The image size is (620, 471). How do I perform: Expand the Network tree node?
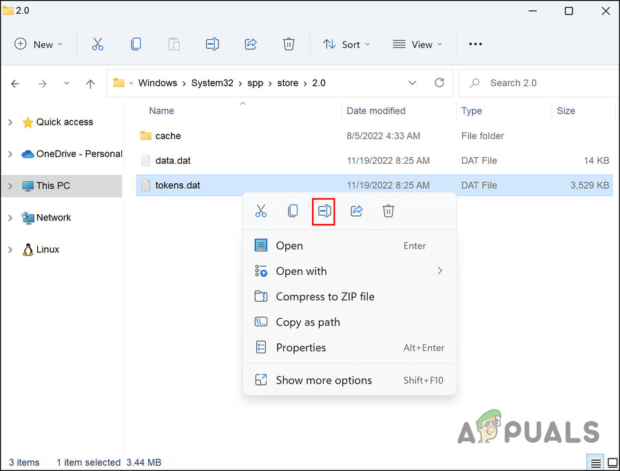tap(10, 218)
